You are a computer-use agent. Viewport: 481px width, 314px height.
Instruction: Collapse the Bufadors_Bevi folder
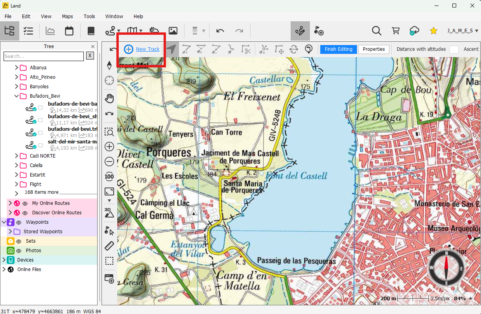(x=17, y=96)
